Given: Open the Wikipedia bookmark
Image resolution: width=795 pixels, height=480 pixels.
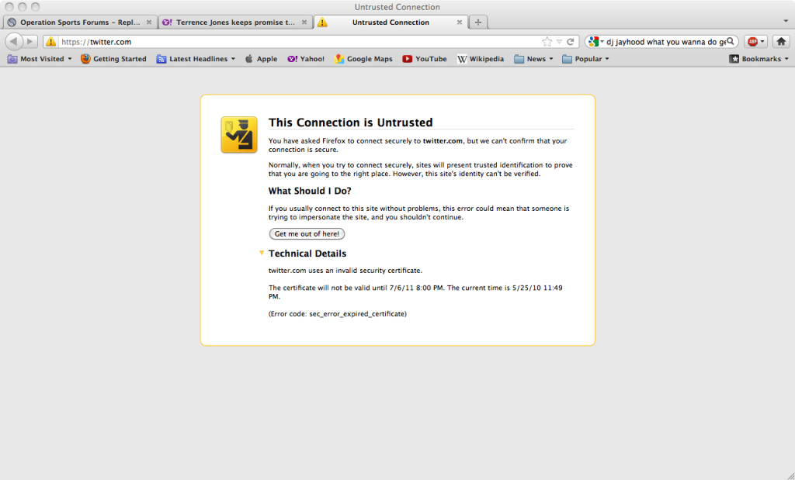Looking at the screenshot, I should click(481, 59).
